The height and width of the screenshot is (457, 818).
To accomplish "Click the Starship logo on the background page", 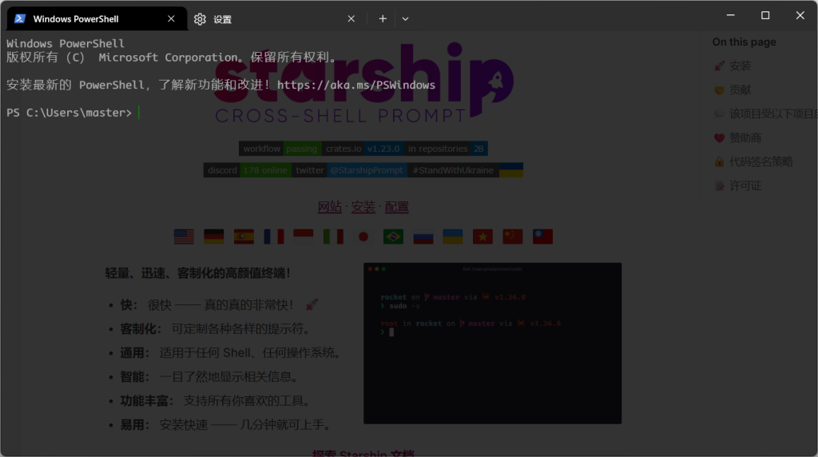I will click(363, 82).
